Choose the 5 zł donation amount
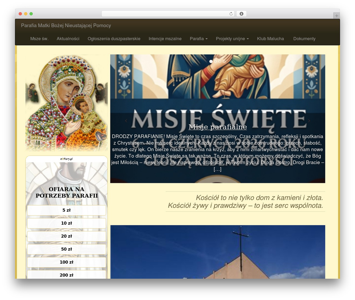 (x=67, y=210)
